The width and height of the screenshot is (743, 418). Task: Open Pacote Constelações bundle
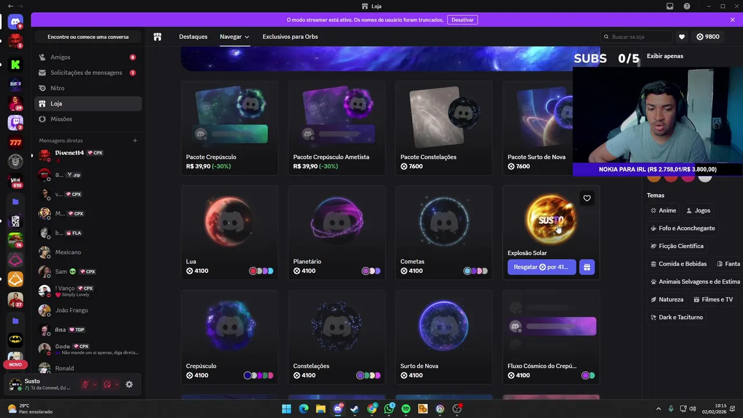444,128
